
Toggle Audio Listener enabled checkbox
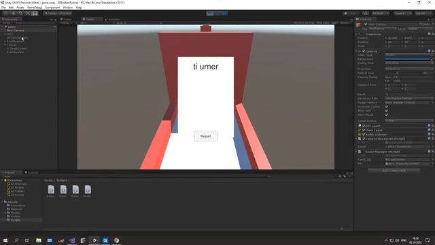[364, 135]
